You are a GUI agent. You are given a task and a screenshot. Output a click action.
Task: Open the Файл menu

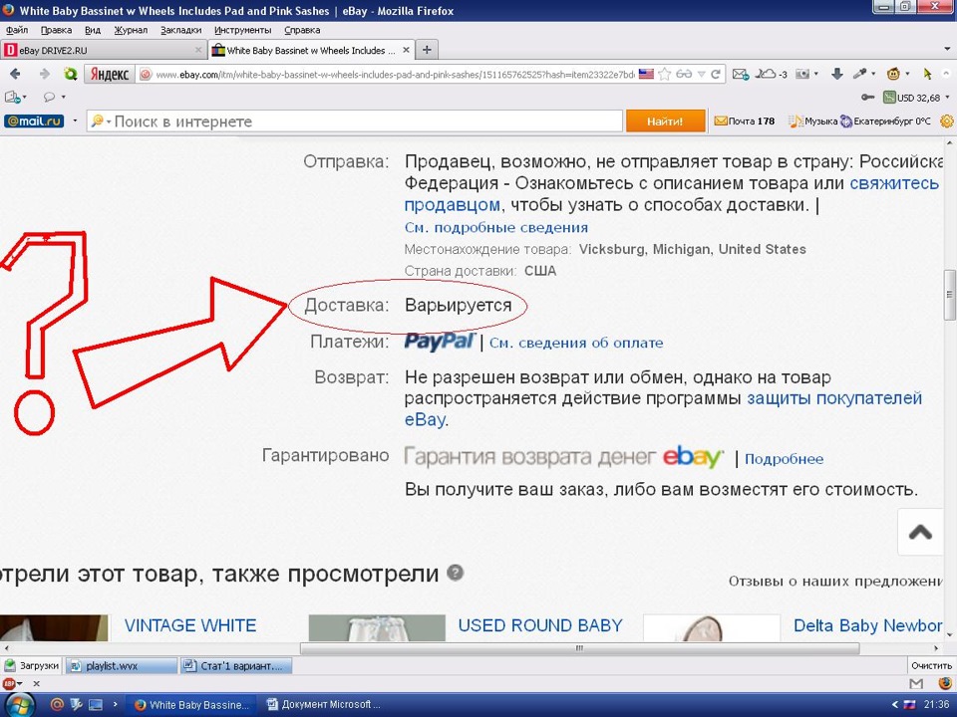coord(17,30)
